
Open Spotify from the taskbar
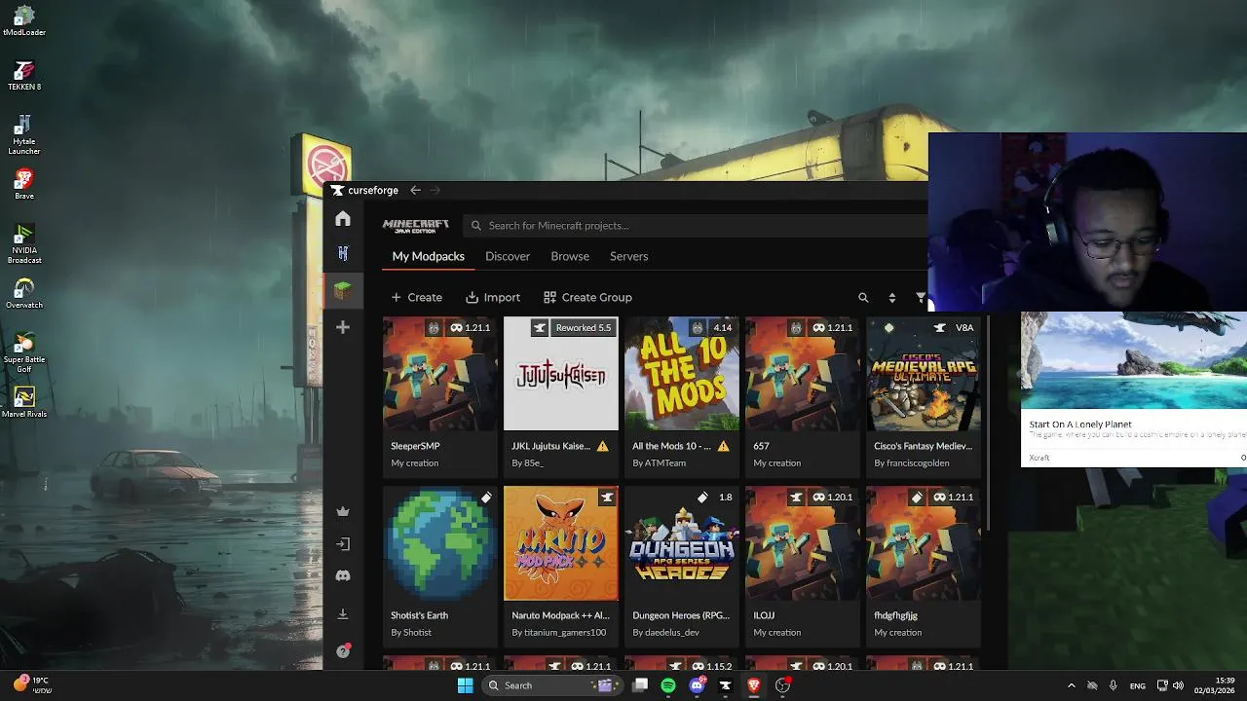668,685
